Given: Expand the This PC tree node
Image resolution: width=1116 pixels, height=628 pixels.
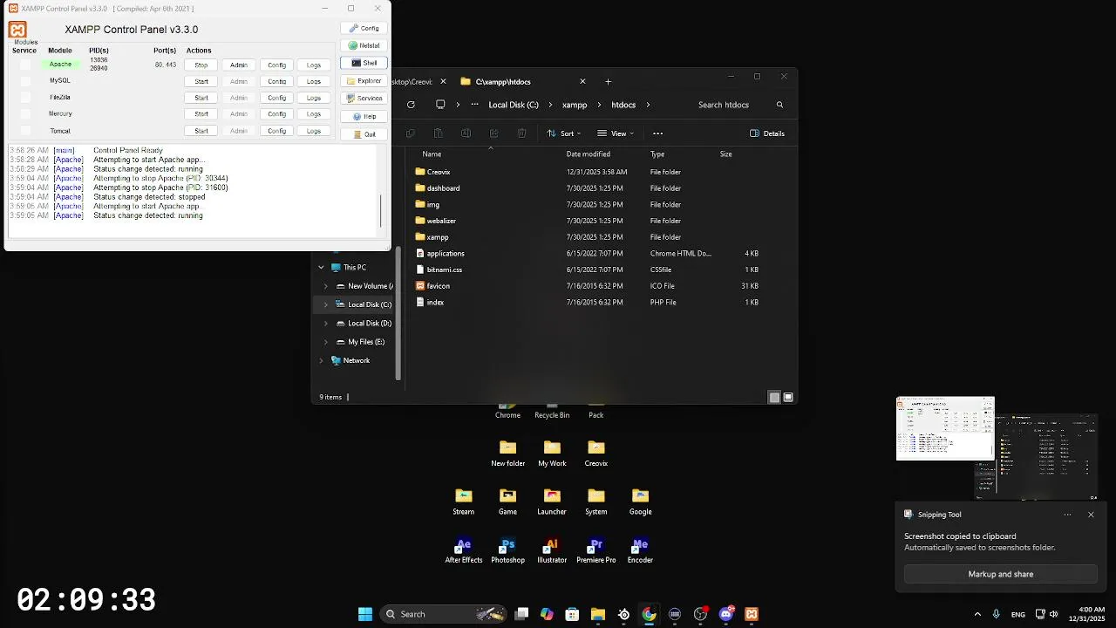Looking at the screenshot, I should click(x=321, y=268).
